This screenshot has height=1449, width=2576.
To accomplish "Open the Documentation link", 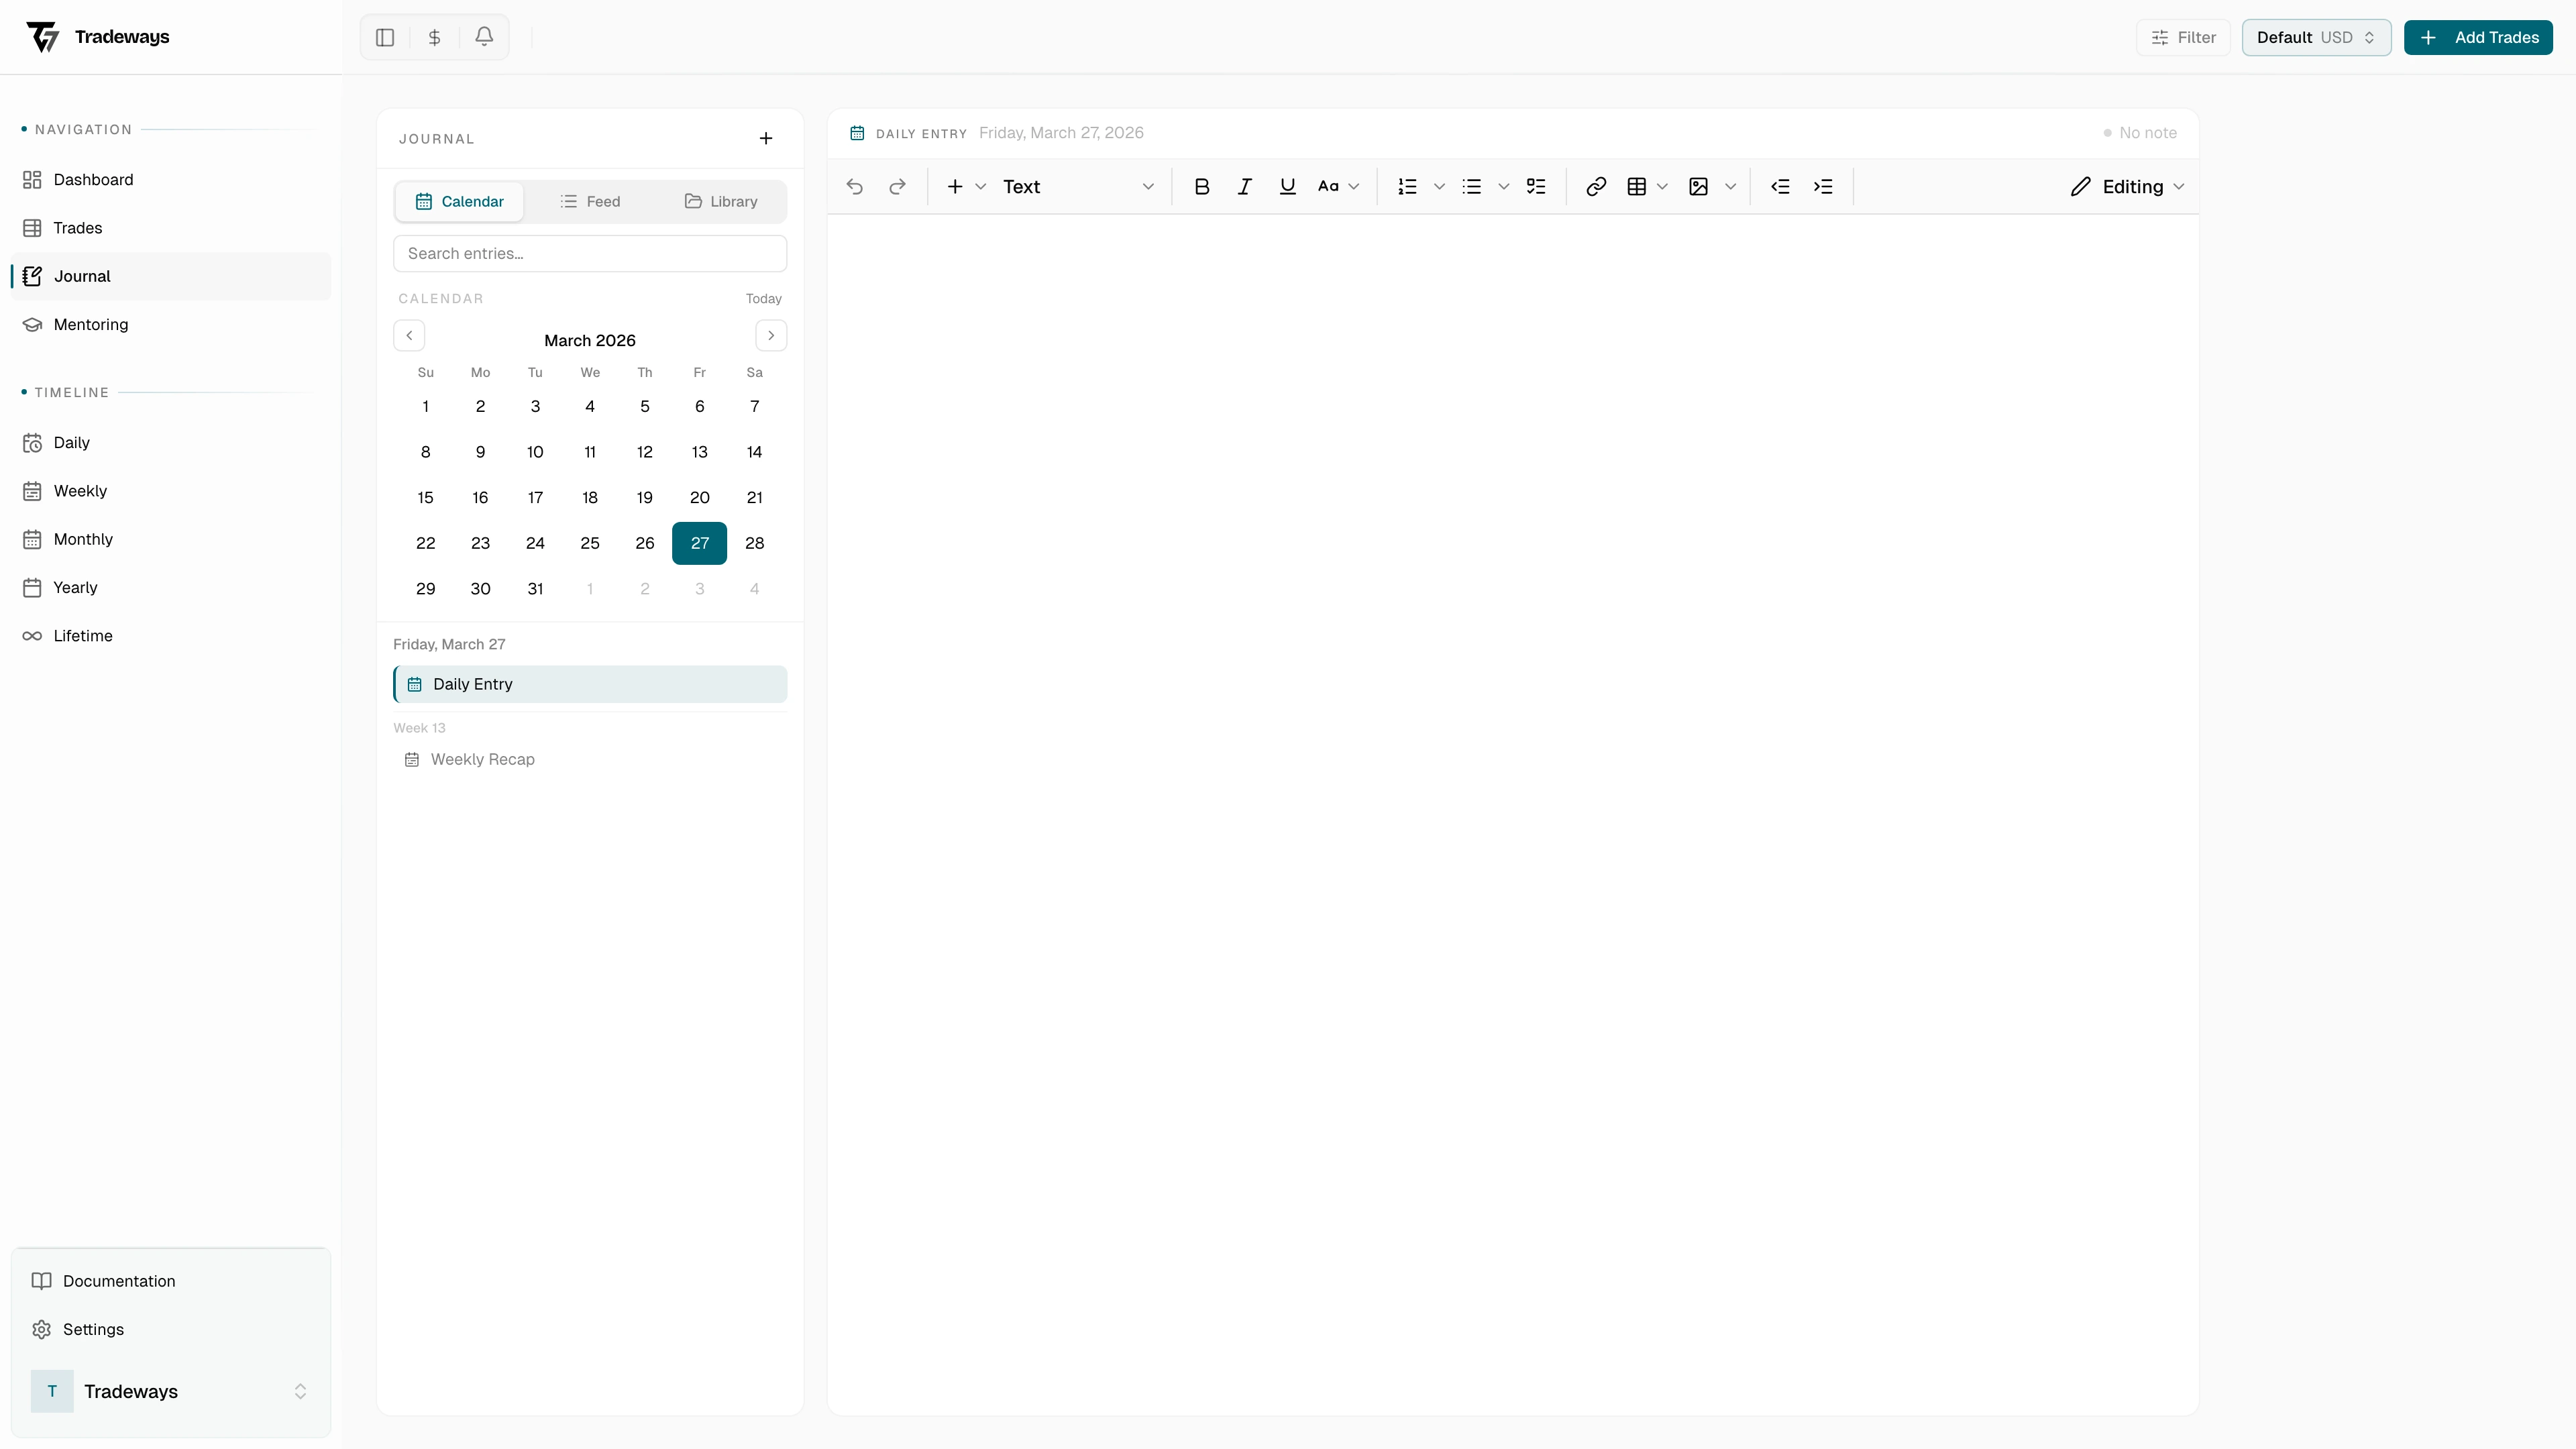I will pyautogui.click(x=118, y=1280).
